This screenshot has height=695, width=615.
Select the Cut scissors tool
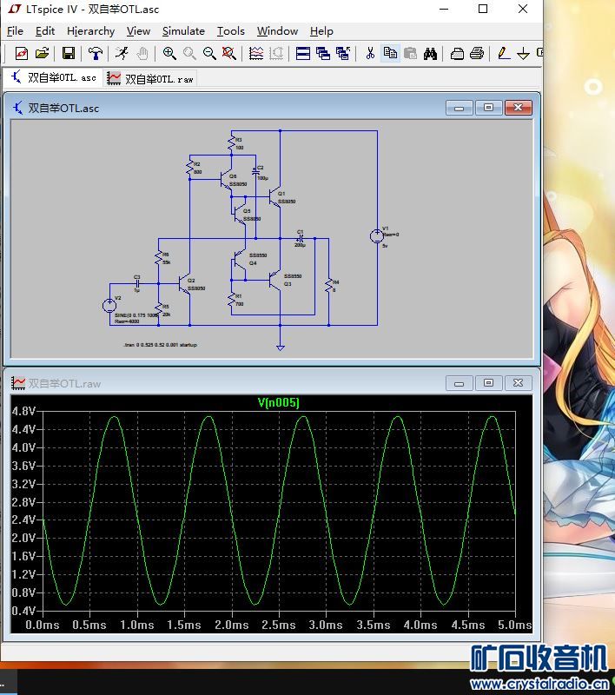[370, 53]
